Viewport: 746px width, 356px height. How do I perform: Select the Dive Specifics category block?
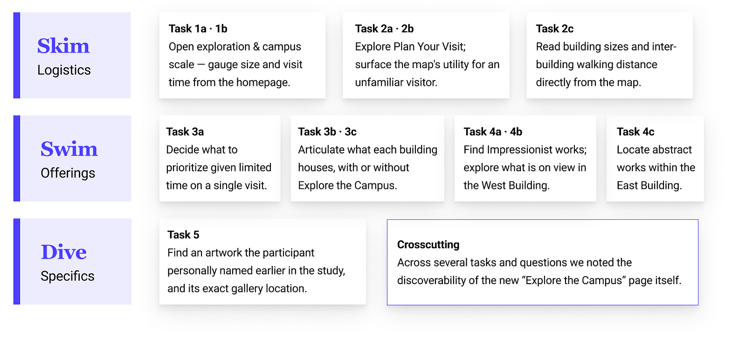(73, 262)
